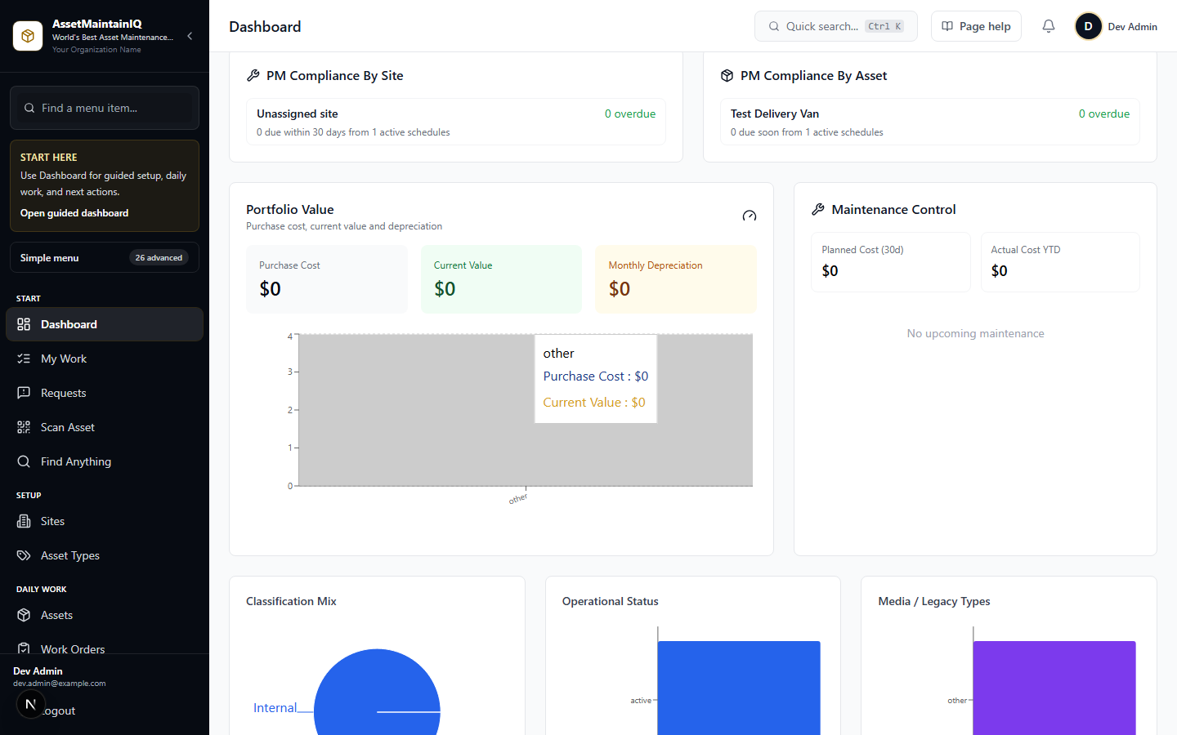This screenshot has width=1177, height=735.
Task: Click the Logout link in sidebar
Action: pyautogui.click(x=60, y=711)
